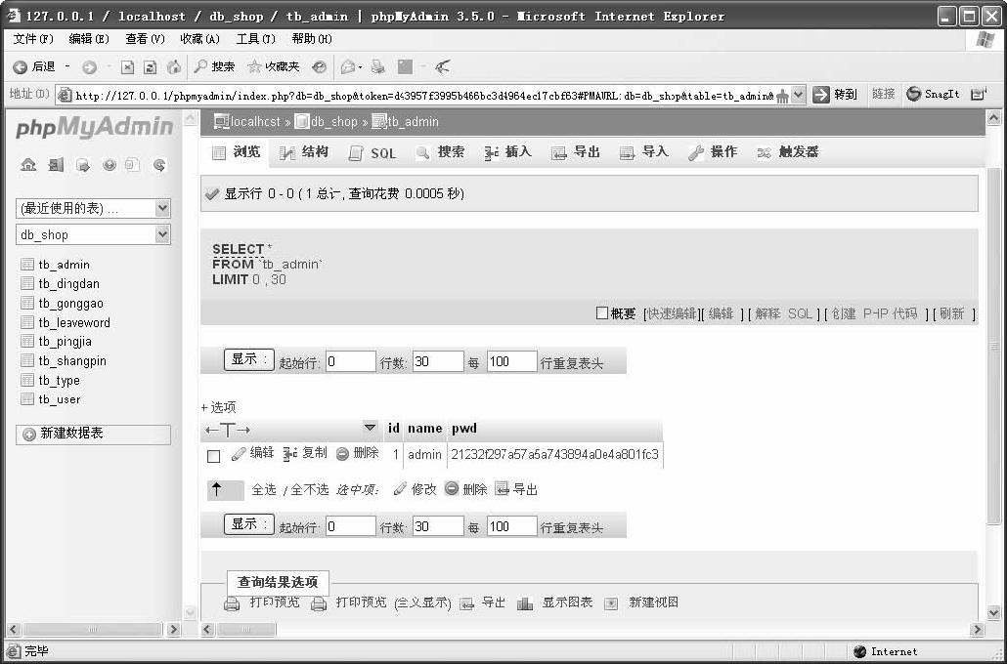Open the query window icon in sidebar
The image size is (1007, 664).
pyautogui.click(x=83, y=165)
